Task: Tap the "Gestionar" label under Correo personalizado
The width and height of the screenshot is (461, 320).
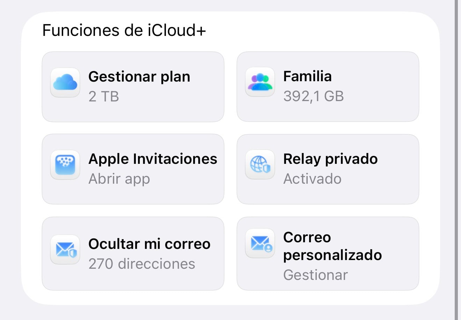Action: (x=315, y=275)
